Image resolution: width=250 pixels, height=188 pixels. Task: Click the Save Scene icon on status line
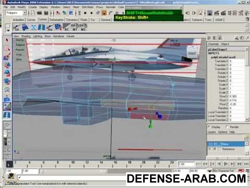pos(46,13)
